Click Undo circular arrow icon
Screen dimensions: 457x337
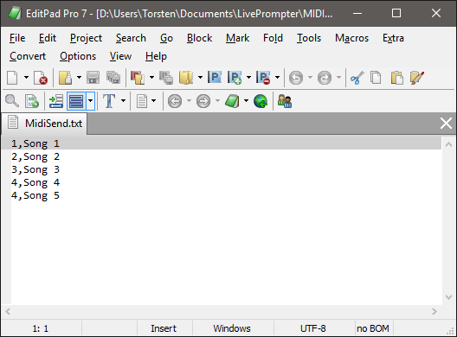[x=296, y=78]
